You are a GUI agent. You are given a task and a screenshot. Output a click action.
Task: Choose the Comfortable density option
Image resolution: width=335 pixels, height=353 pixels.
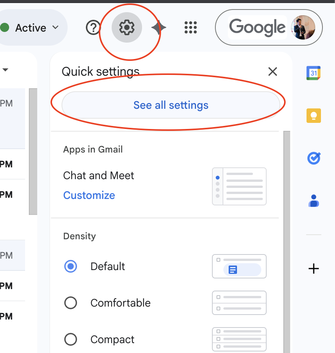71,303
